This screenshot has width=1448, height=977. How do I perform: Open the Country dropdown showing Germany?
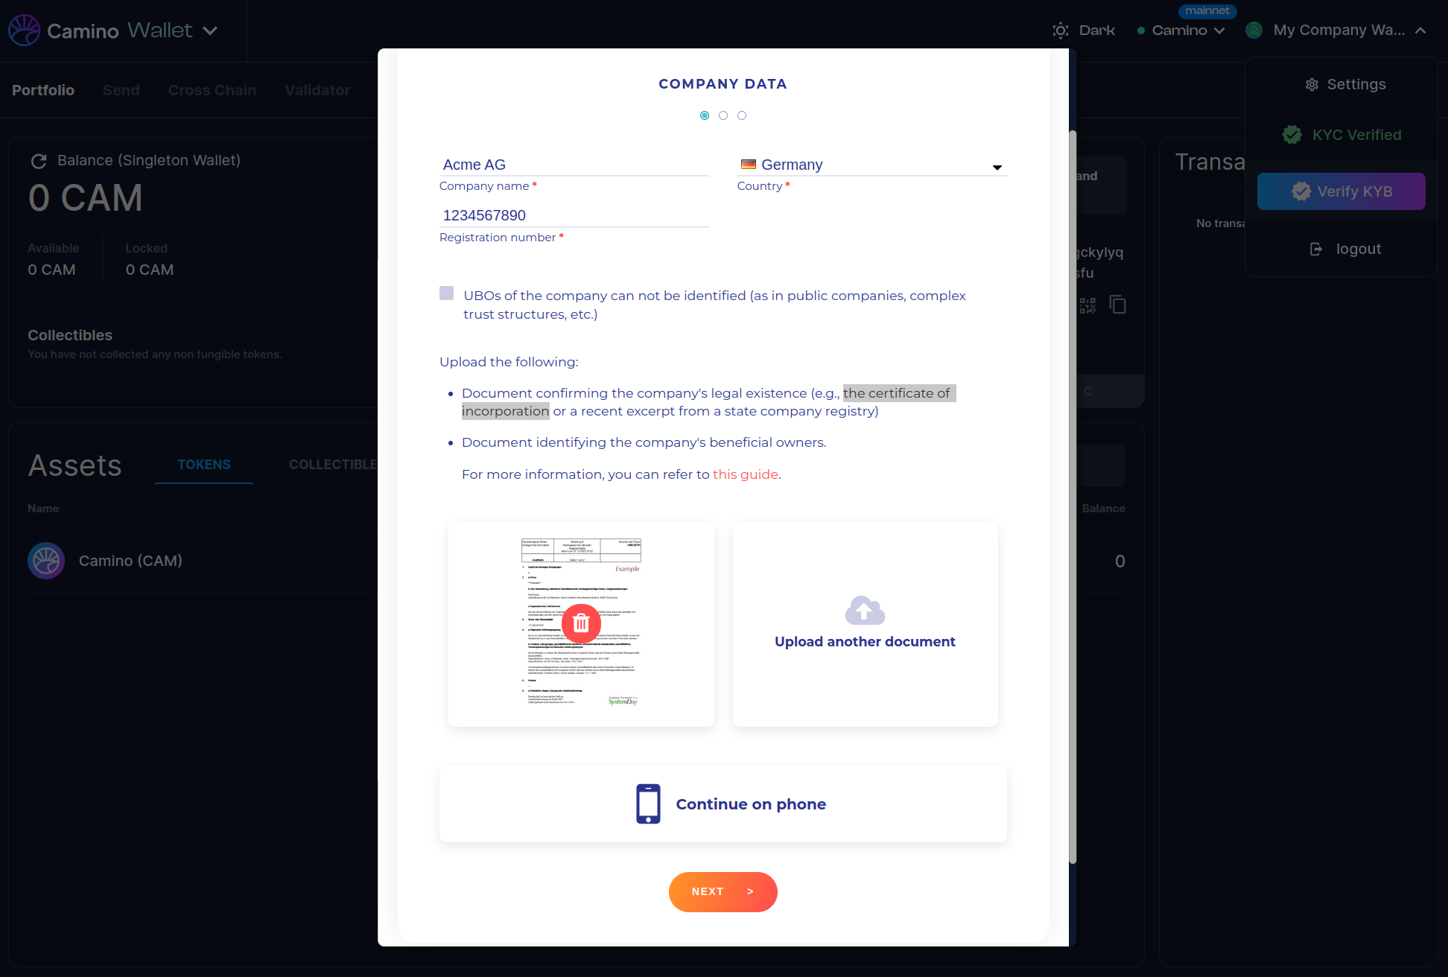pyautogui.click(x=871, y=165)
